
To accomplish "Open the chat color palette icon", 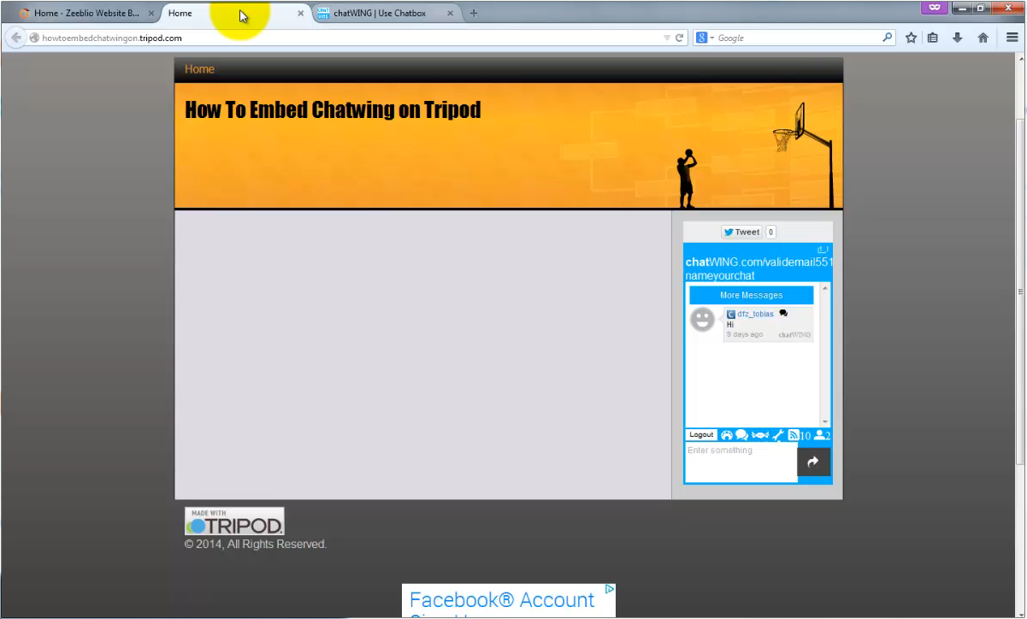I will (727, 435).
